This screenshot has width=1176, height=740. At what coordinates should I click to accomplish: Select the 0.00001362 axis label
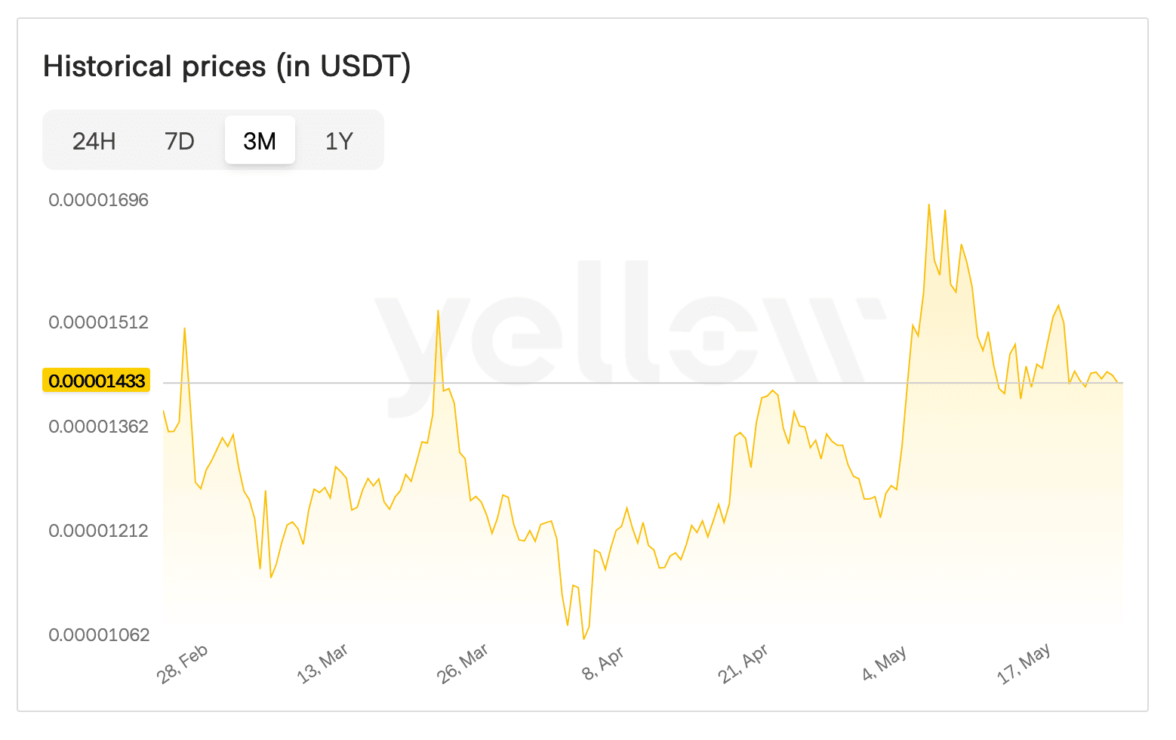click(100, 427)
